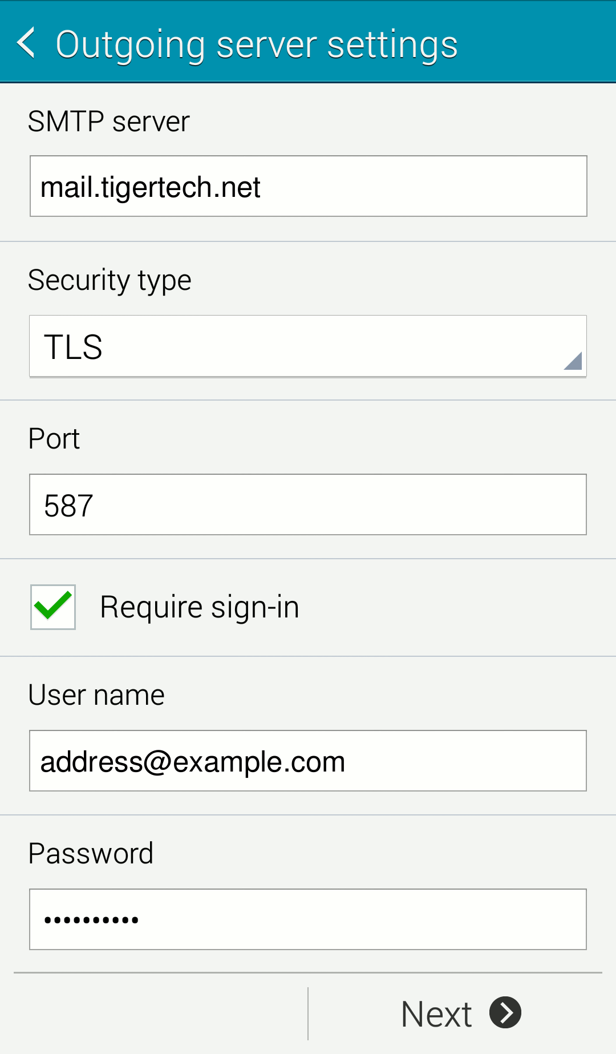This screenshot has width=616, height=1054.
Task: Select the Password field
Action: (x=308, y=919)
